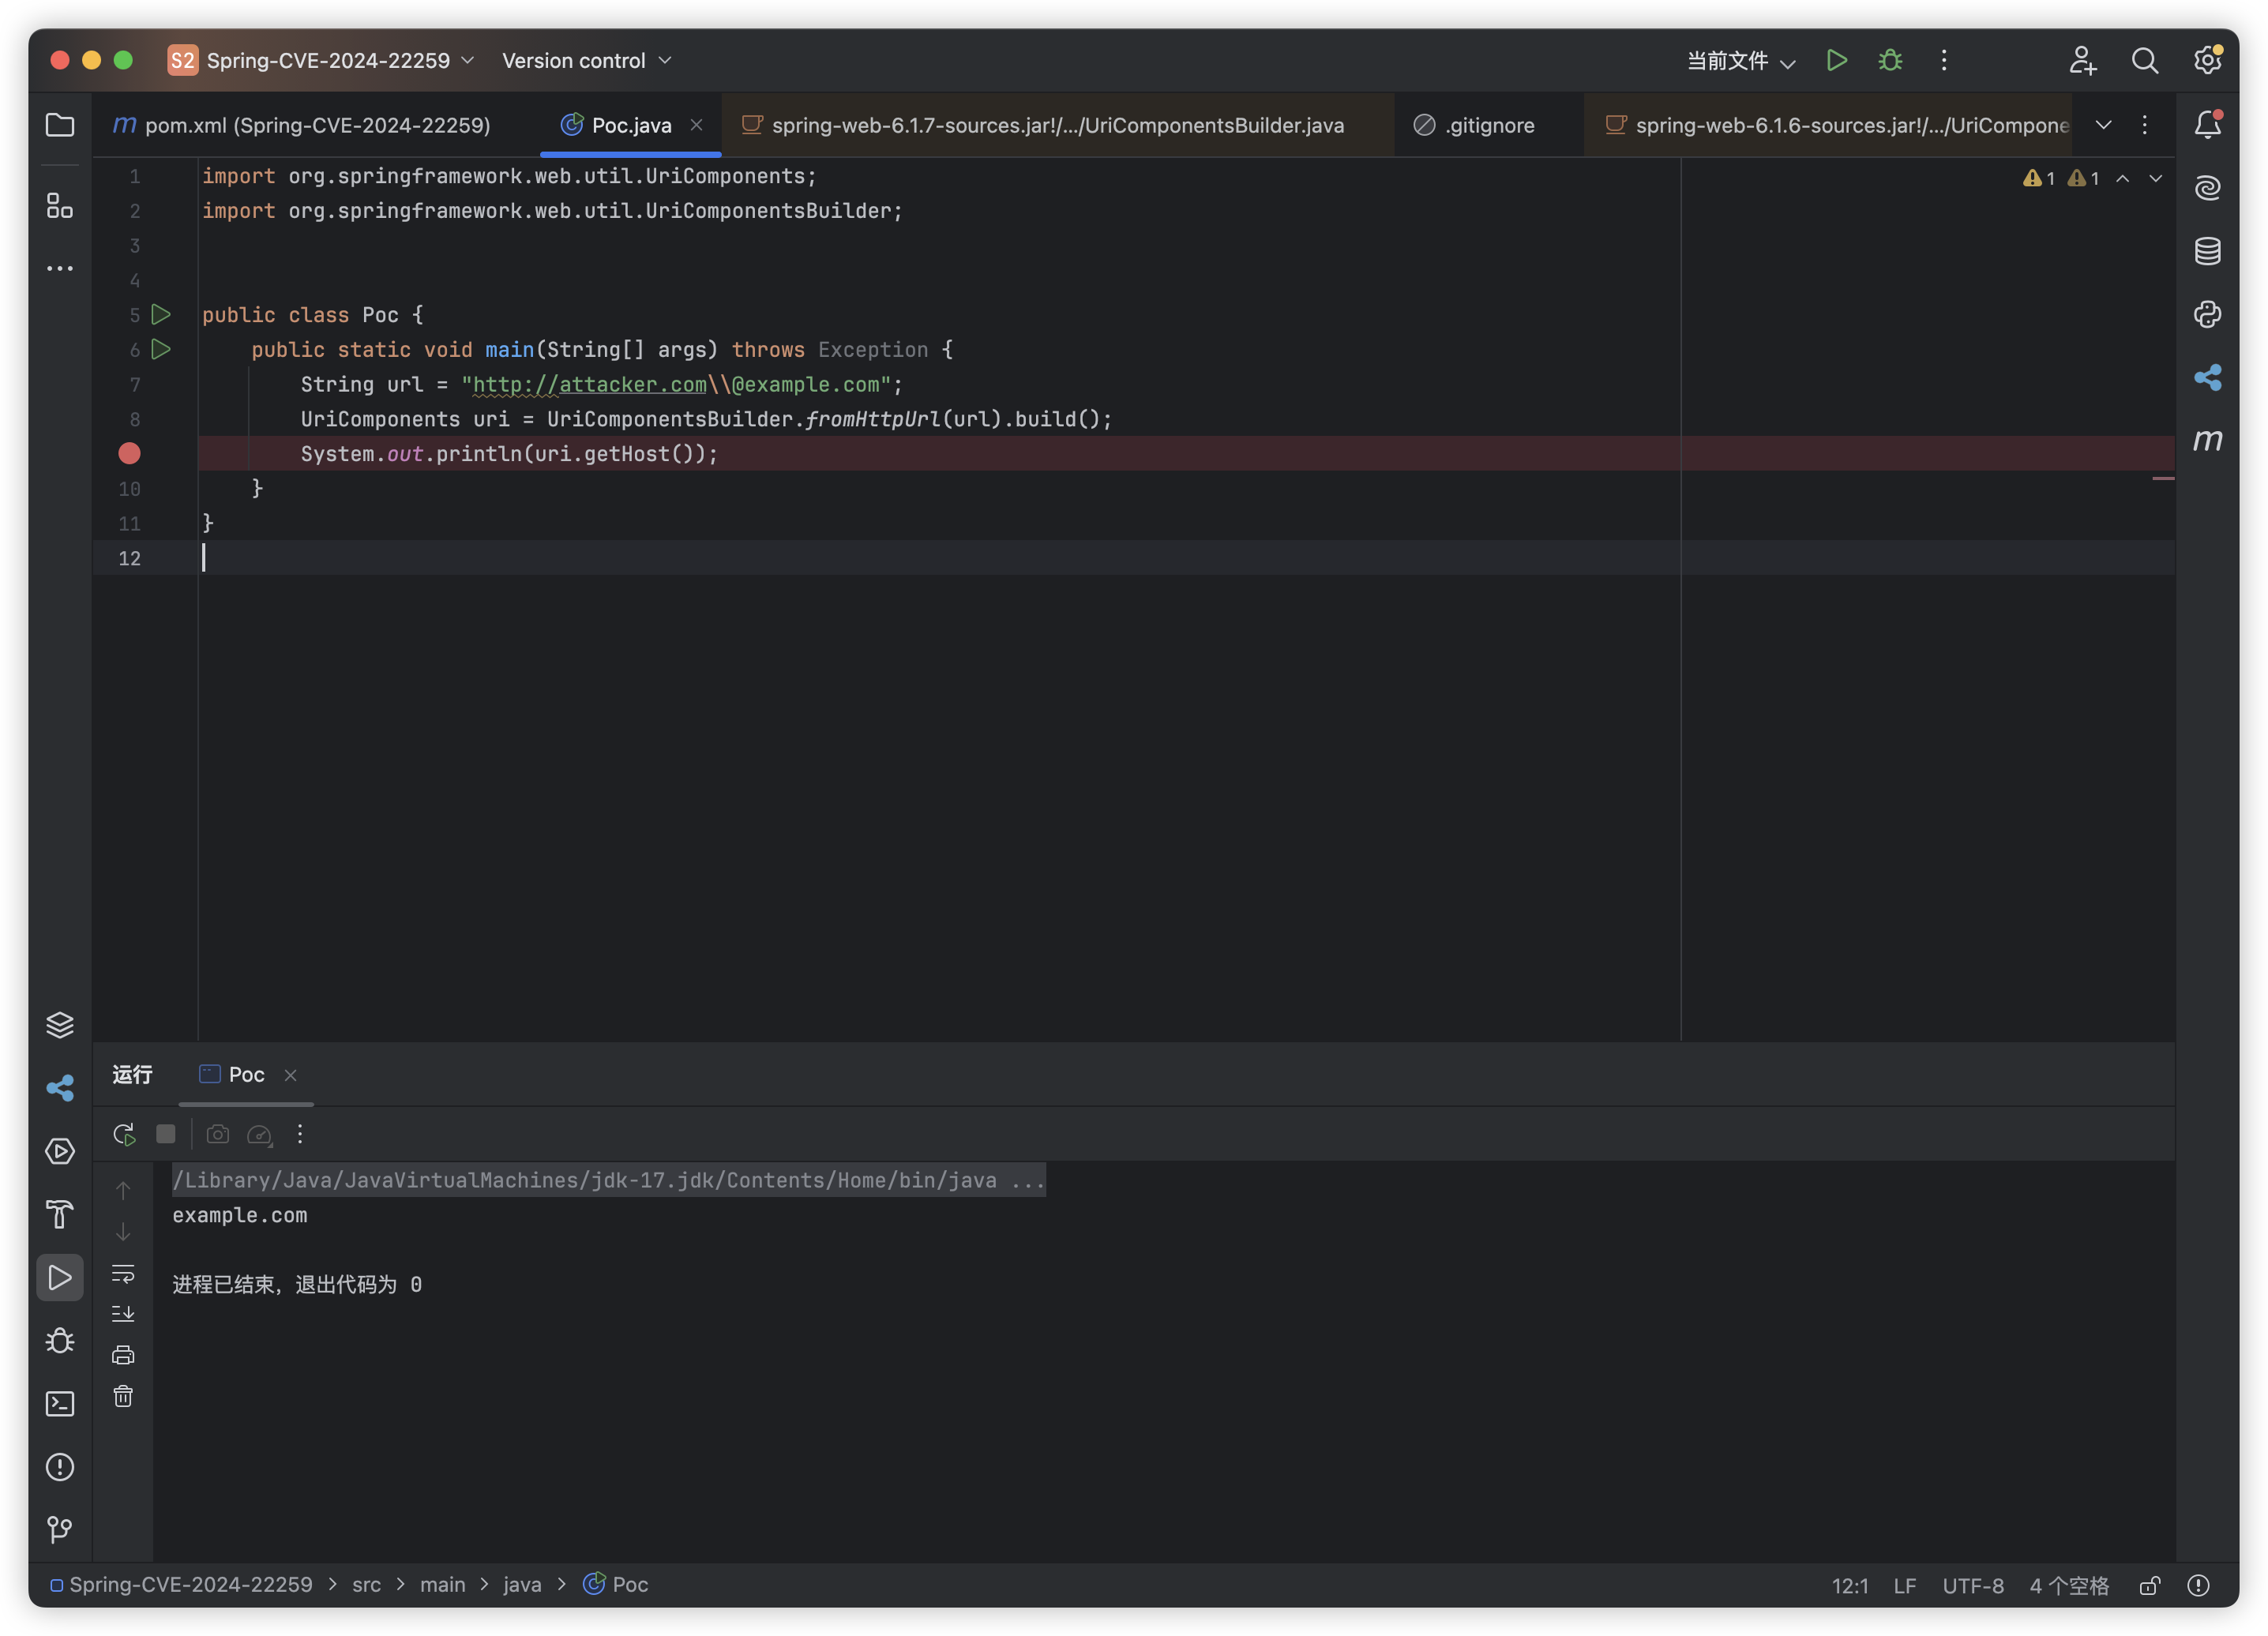Open the Project folder tool window
The height and width of the screenshot is (1636, 2268).
pyautogui.click(x=60, y=125)
